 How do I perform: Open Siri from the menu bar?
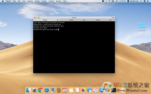144,1
